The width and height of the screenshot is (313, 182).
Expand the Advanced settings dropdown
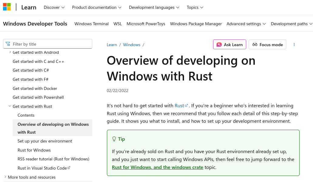point(246,24)
